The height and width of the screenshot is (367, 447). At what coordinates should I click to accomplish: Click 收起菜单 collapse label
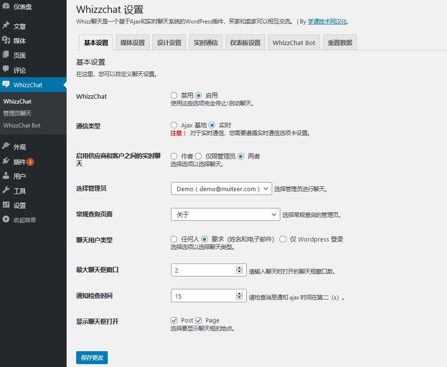[25, 220]
